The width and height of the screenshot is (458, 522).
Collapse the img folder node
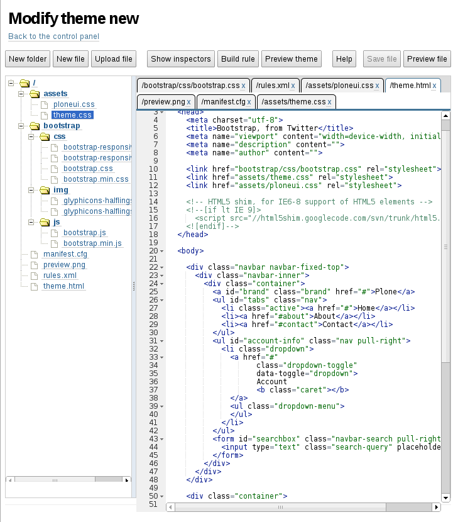[x=31, y=190]
